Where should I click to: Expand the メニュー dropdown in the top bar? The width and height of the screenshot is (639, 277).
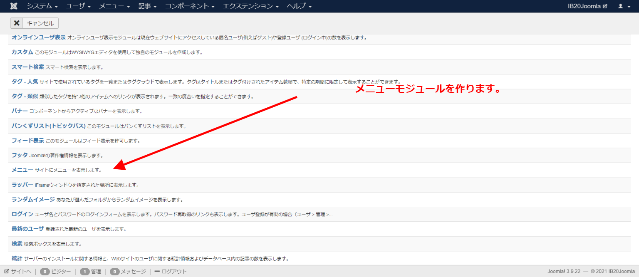pos(114,6)
